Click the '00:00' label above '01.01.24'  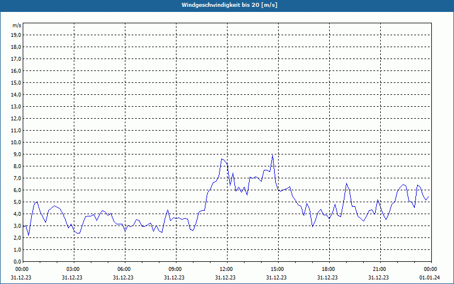(431, 269)
